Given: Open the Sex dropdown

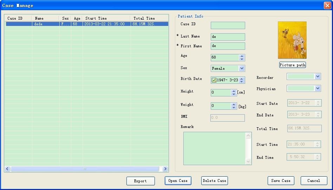Looking at the screenshot, I should click(x=242, y=68).
